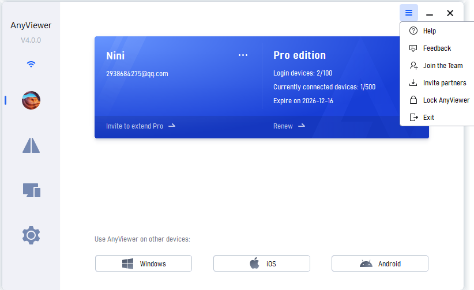Click the email 2938684275@qq.com text
The image size is (474, 290).
137,74
